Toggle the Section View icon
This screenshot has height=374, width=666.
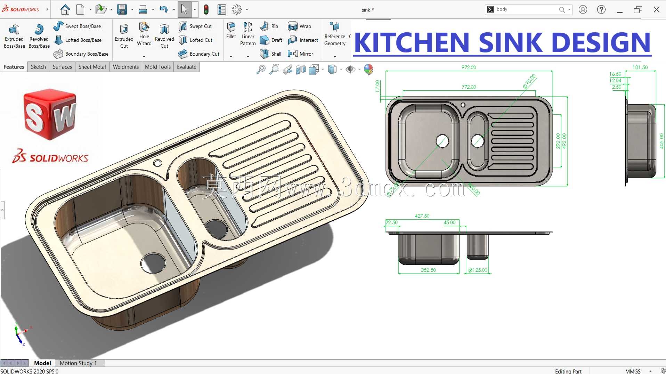click(301, 70)
